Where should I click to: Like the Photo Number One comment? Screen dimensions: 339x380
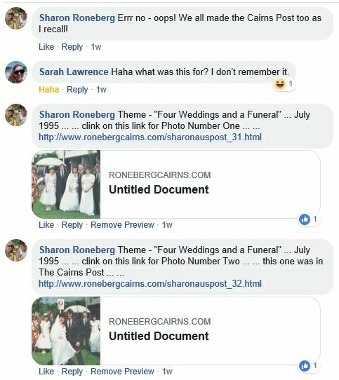click(46, 225)
